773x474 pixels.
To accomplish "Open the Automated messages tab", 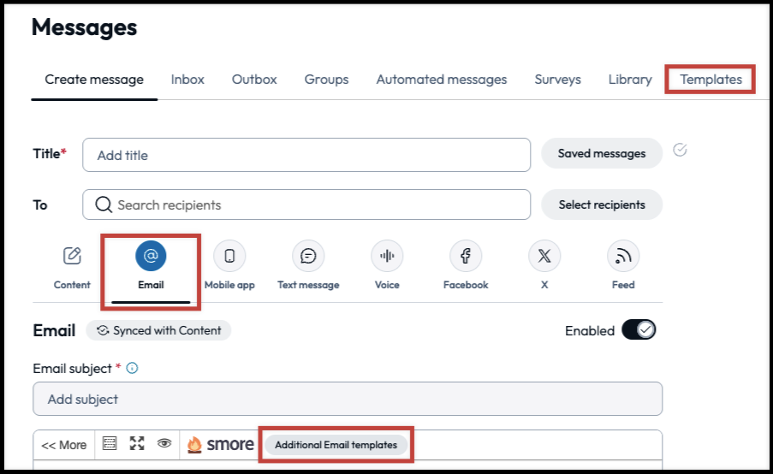I will [441, 80].
